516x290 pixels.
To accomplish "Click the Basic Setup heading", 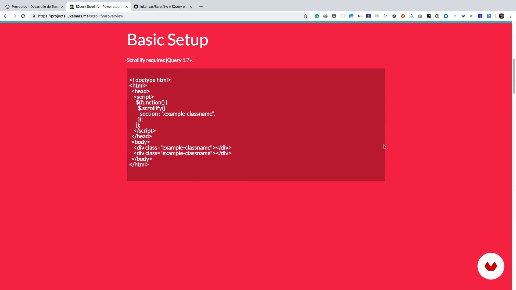I will pos(167,40).
